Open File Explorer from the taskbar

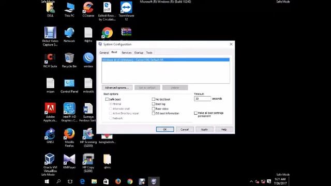94,181
